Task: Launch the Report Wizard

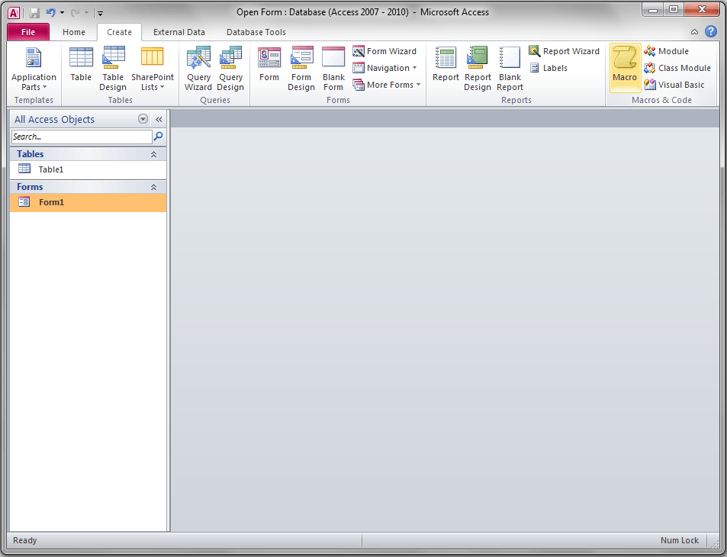Action: pyautogui.click(x=565, y=51)
